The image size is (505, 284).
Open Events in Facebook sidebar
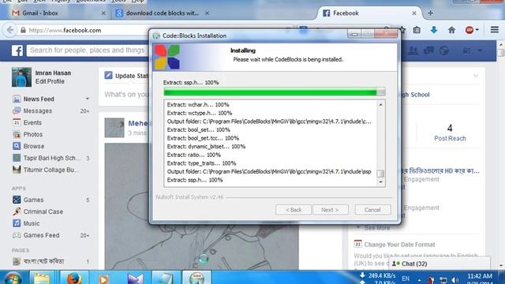pyautogui.click(x=32, y=123)
